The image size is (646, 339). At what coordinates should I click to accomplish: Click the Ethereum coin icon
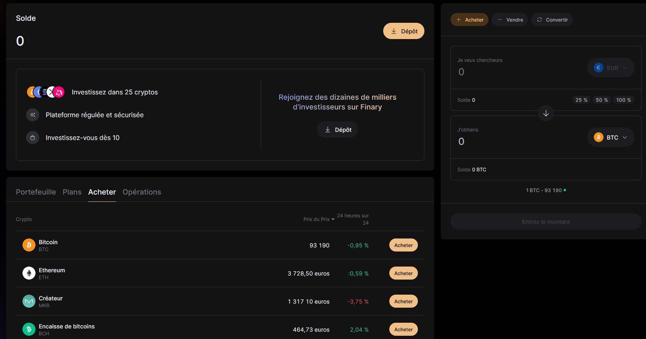tap(29, 273)
